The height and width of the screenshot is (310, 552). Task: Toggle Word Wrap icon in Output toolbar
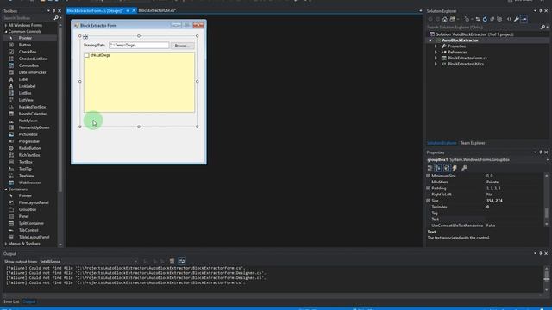tap(182, 261)
